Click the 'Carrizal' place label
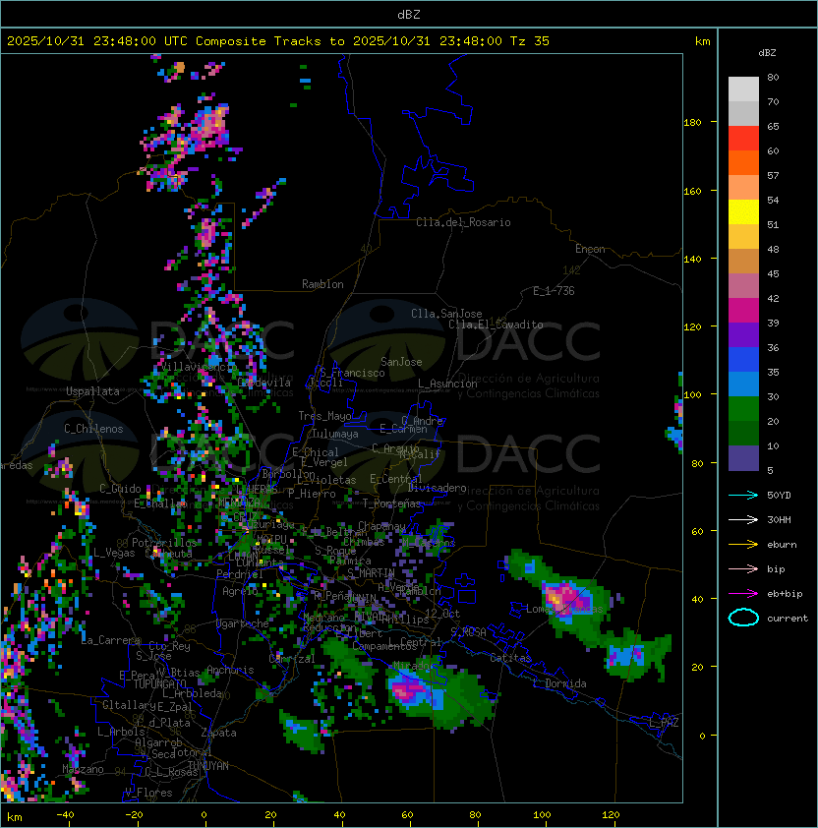The image size is (818, 828). (x=292, y=659)
